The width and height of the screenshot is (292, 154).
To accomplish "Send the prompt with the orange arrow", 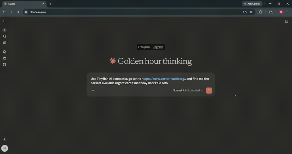I will [209, 90].
